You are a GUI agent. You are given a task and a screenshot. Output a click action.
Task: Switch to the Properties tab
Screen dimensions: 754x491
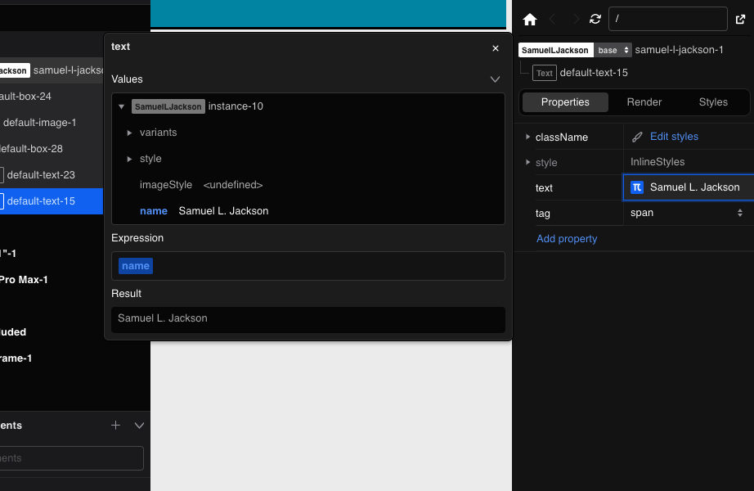click(565, 102)
